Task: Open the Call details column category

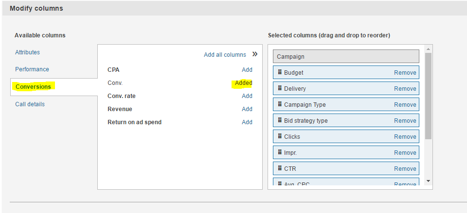Action: (30, 104)
